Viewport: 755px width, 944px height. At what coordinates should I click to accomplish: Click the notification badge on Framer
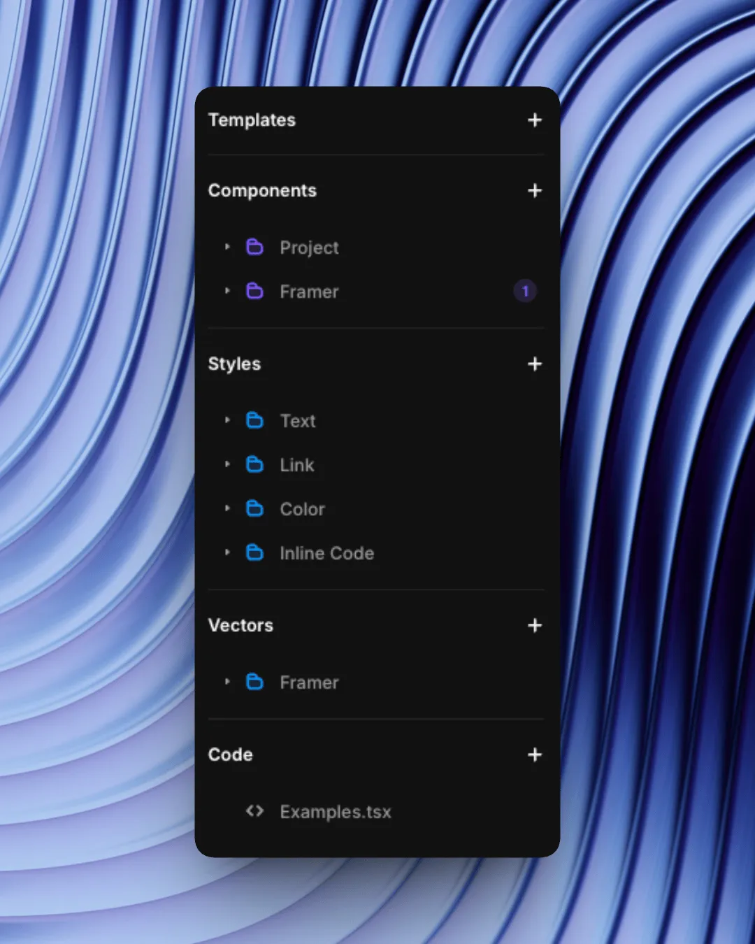(525, 291)
